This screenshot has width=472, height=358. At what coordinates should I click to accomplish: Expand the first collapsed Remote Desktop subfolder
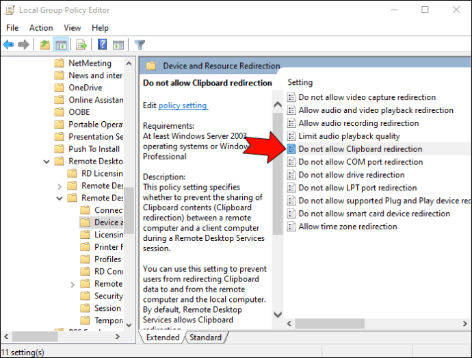[60, 186]
